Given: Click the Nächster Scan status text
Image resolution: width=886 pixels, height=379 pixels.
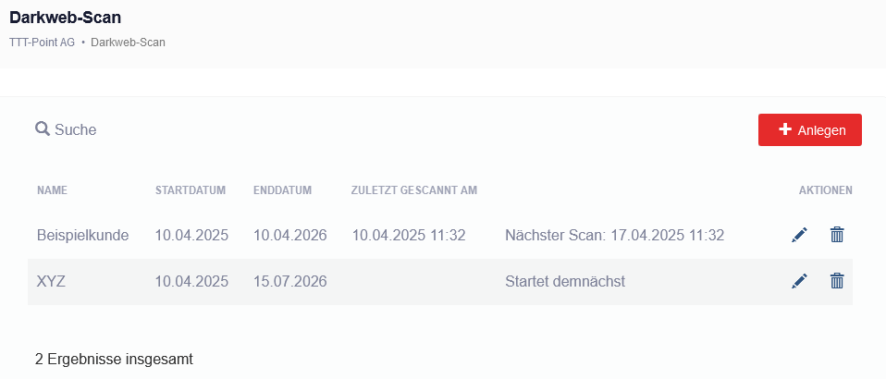Looking at the screenshot, I should (614, 235).
